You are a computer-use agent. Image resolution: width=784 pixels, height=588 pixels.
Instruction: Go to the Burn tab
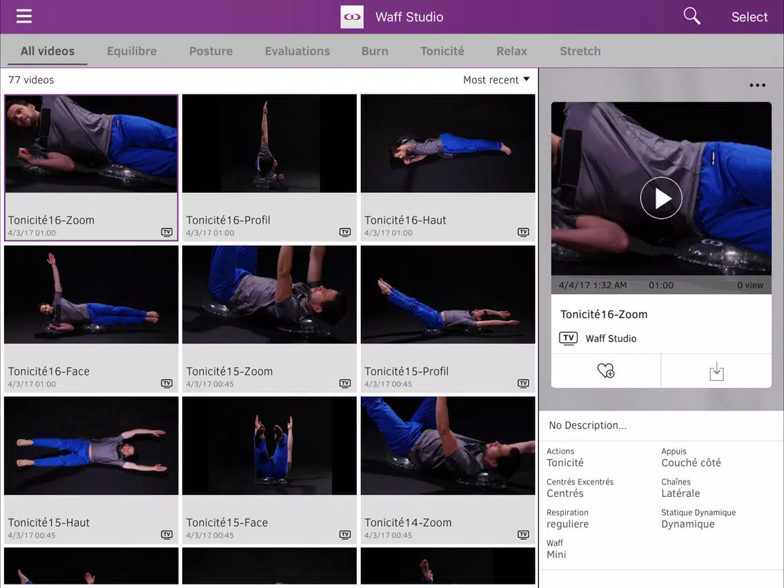[375, 51]
